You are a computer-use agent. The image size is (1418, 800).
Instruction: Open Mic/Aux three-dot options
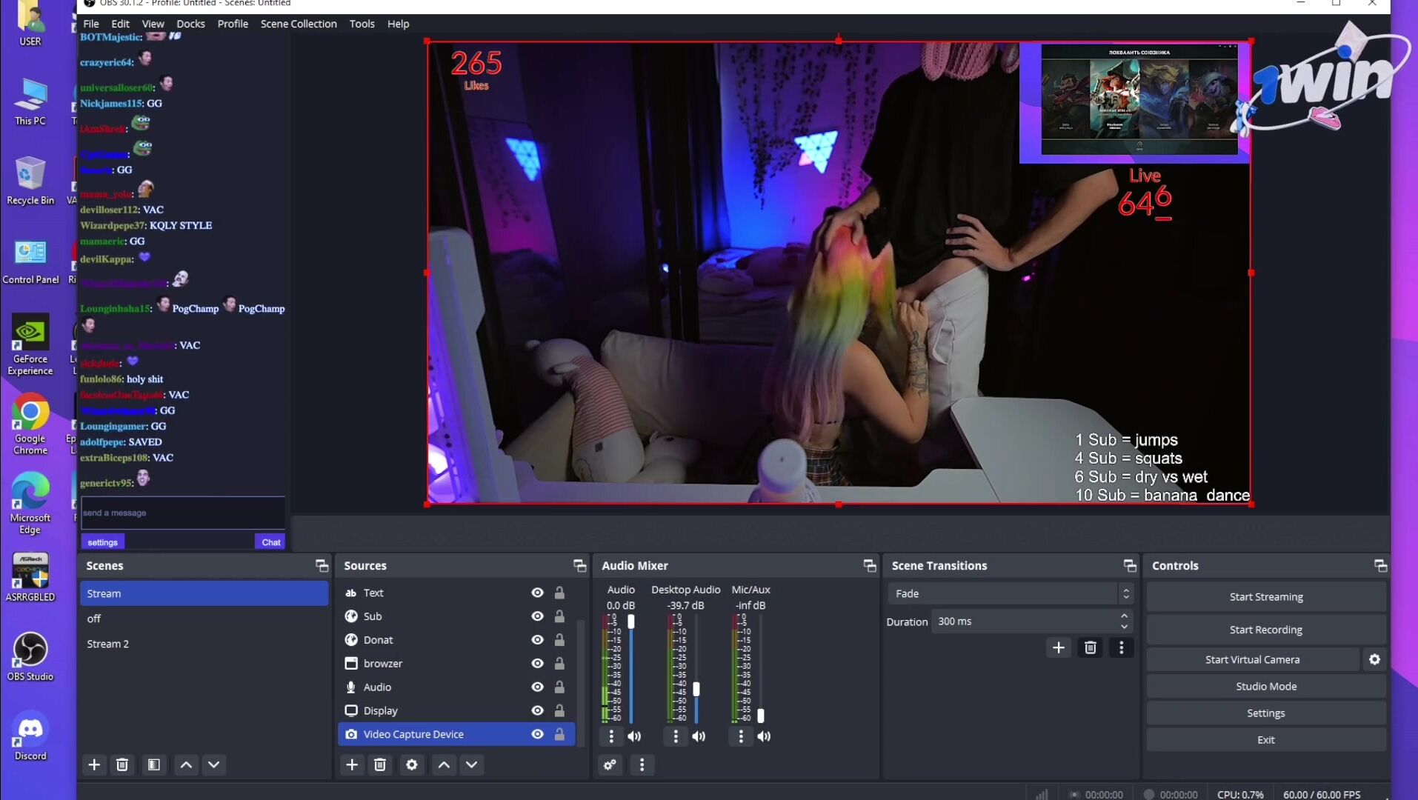click(741, 736)
